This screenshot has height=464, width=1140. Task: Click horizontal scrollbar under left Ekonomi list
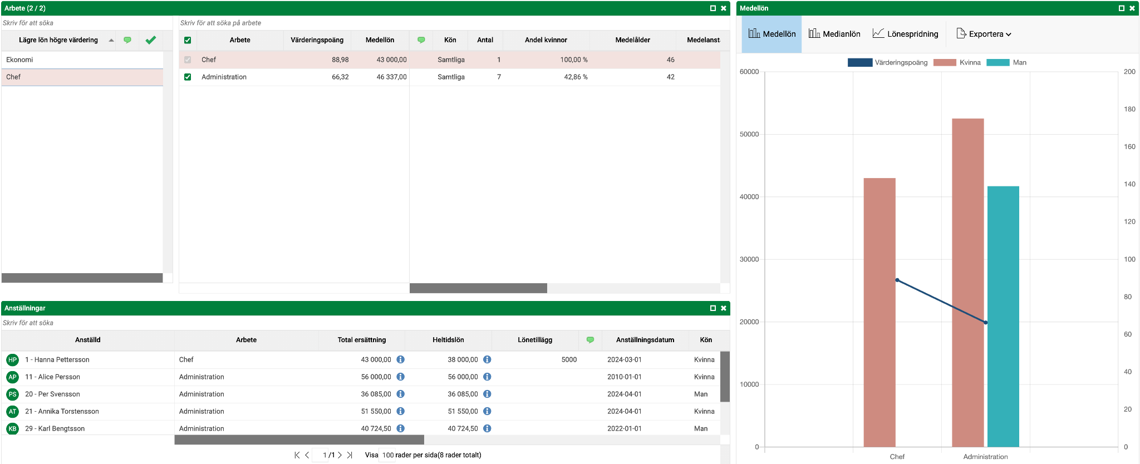82,278
